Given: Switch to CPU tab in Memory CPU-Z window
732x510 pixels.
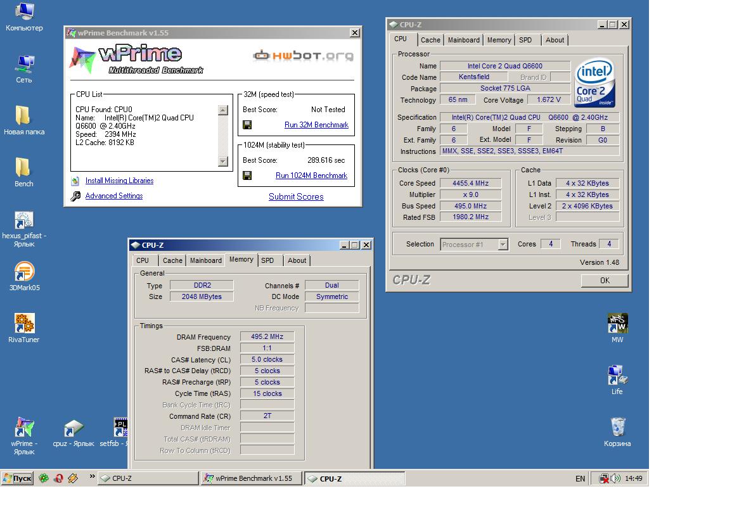Looking at the screenshot, I should point(144,260).
